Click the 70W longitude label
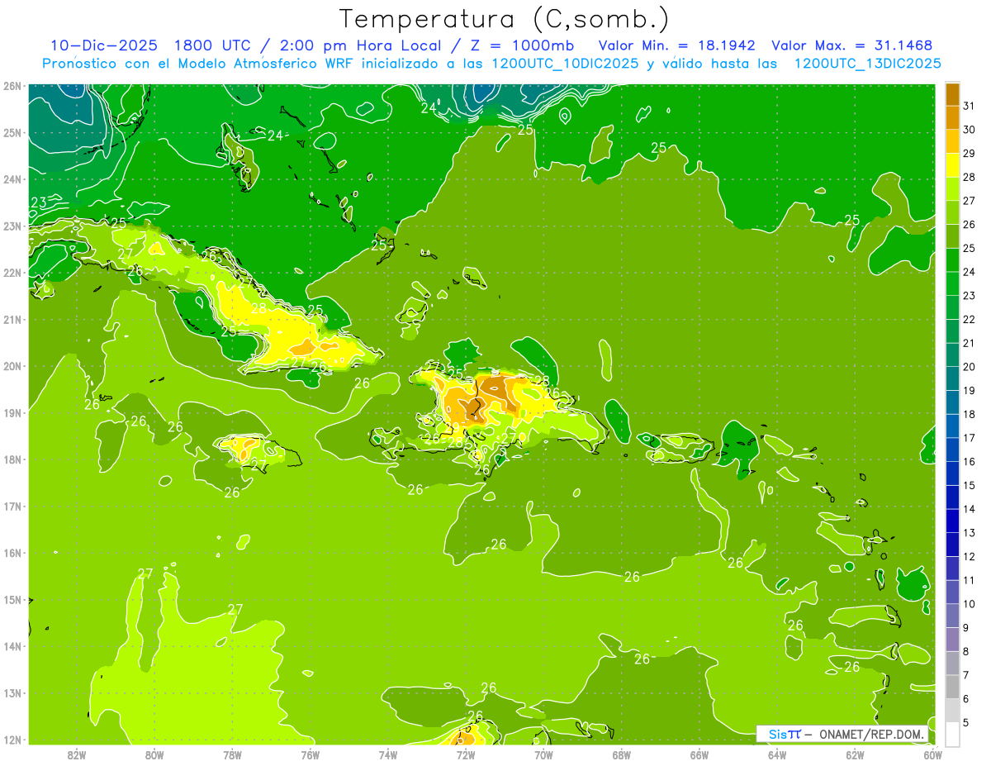991x766 pixels. click(543, 754)
